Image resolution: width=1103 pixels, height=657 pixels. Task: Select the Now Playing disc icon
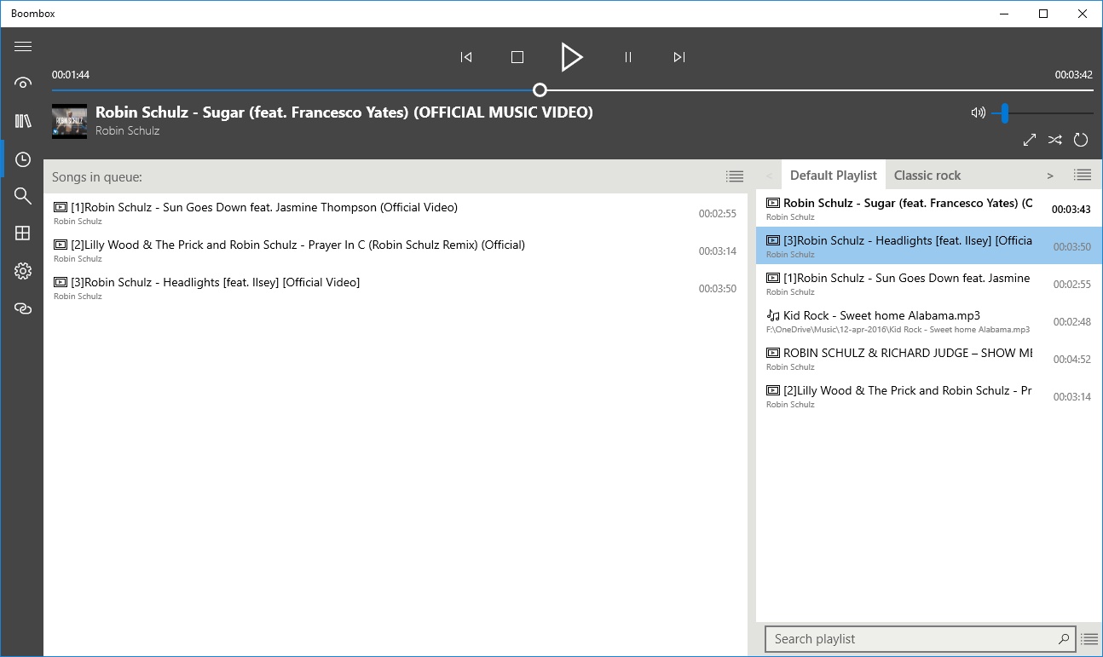point(22,83)
